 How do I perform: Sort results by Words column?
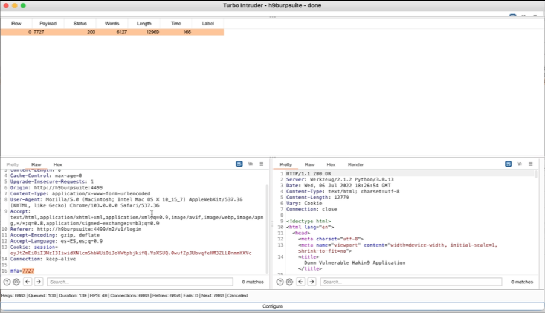click(112, 24)
